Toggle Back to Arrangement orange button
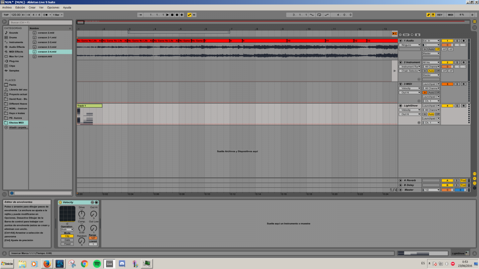Image resolution: width=479 pixels, height=269 pixels. tap(394, 33)
